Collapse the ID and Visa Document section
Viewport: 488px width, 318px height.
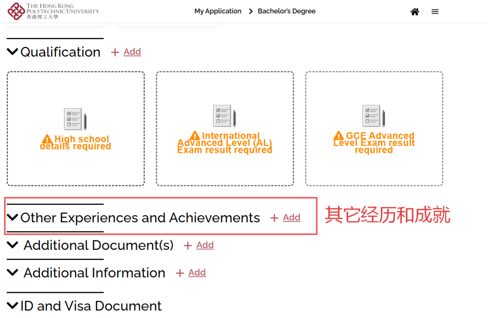[12, 306]
